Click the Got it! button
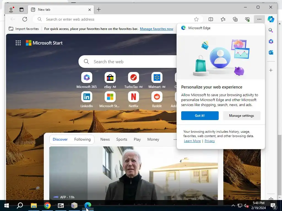The height and width of the screenshot is (211, 282). 200,116
